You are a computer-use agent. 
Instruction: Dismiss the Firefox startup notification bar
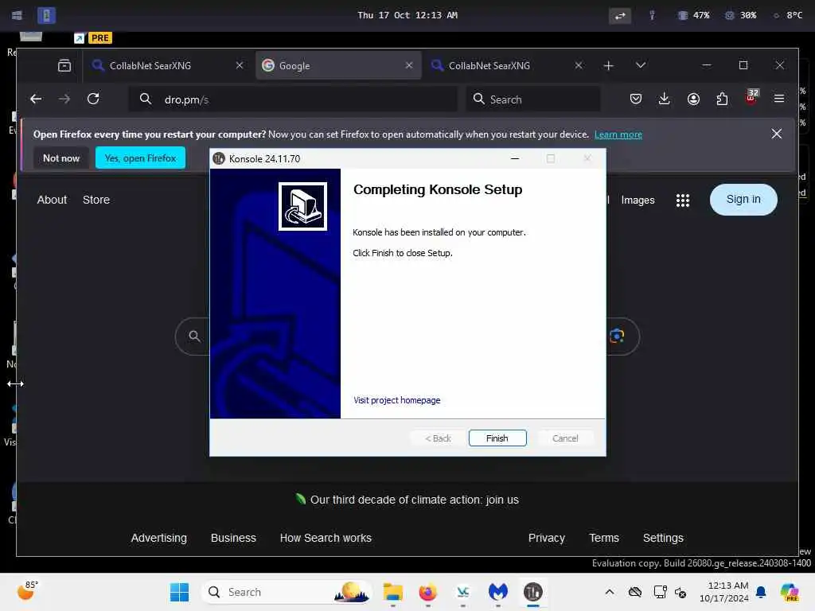tap(776, 134)
